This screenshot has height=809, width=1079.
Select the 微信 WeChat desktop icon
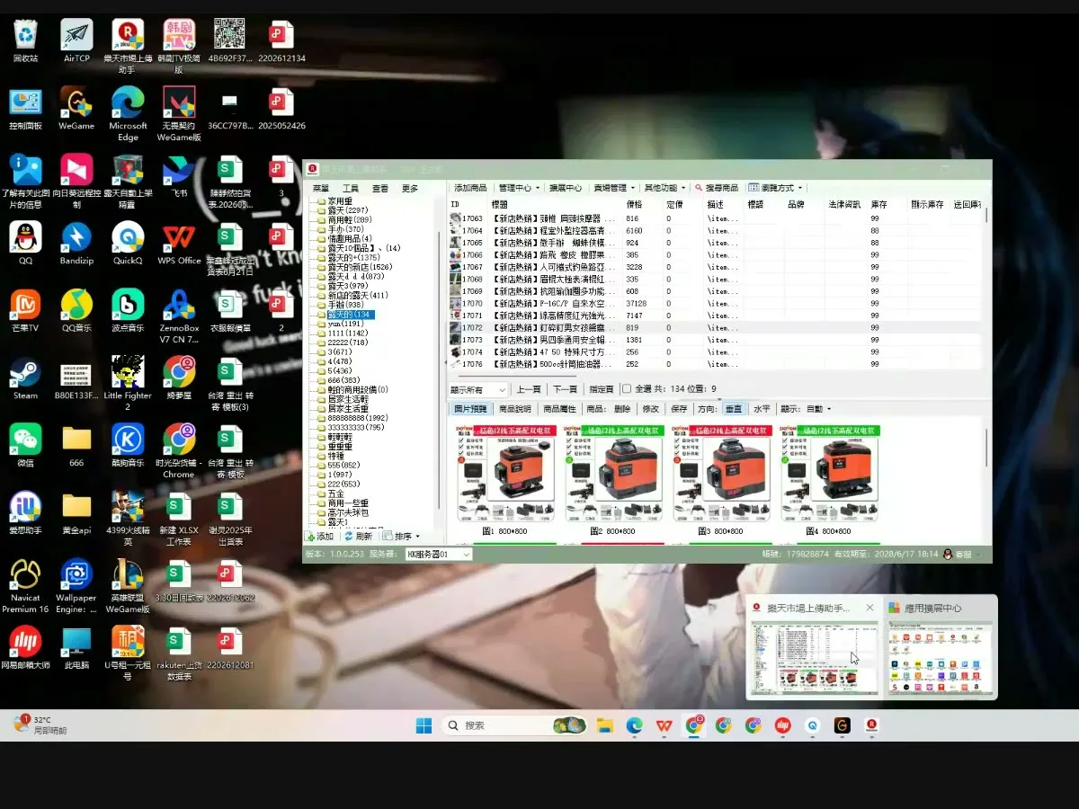click(x=25, y=446)
